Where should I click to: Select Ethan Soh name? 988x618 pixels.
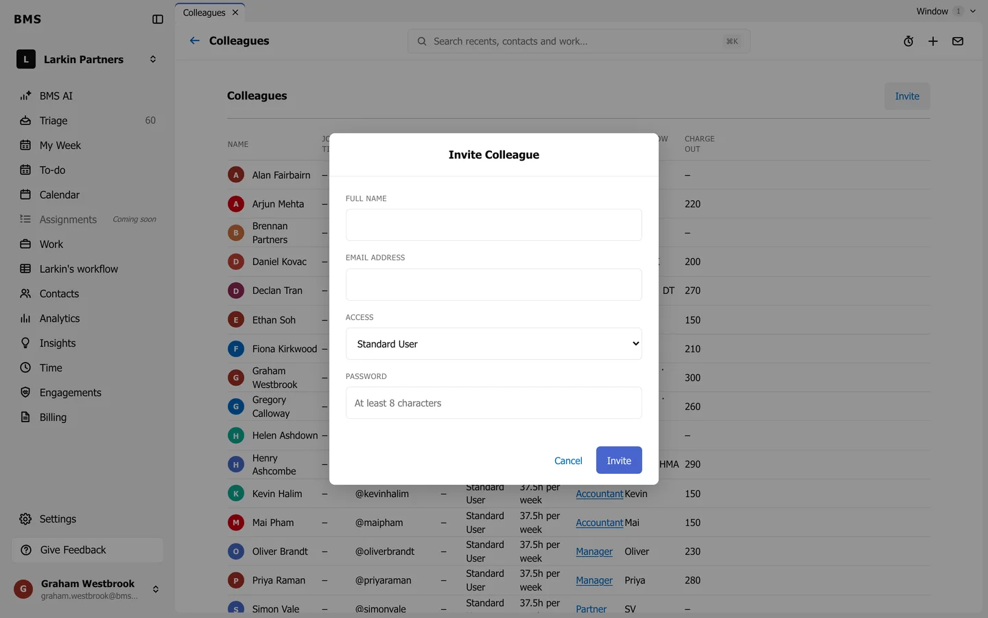pyautogui.click(x=274, y=320)
